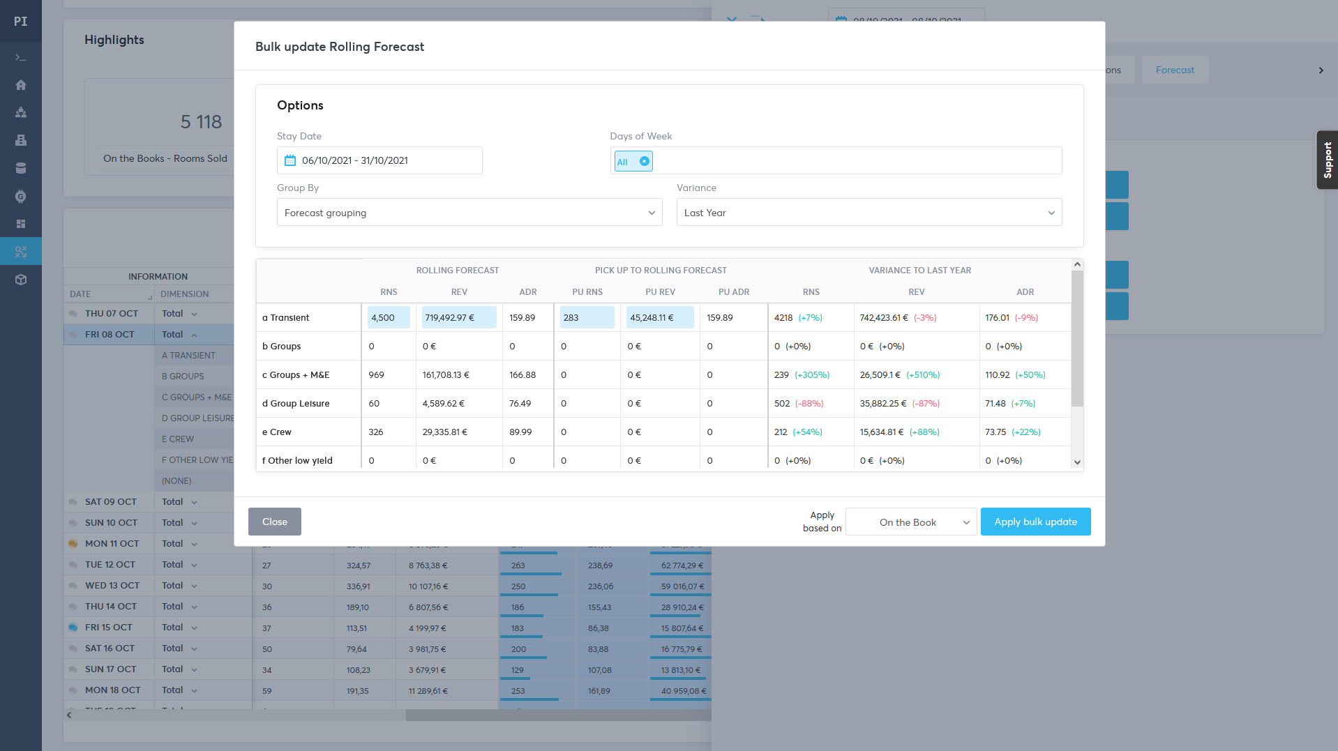Click the dashboard grid sidebar icon
The image size is (1338, 751).
coord(21,224)
